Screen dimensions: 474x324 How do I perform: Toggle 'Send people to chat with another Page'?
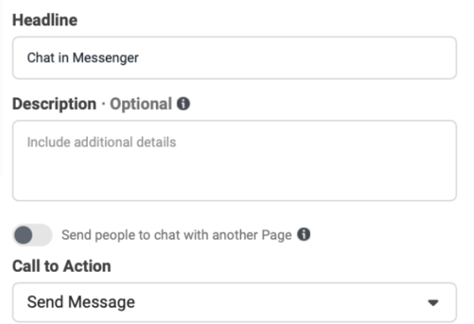coord(32,235)
